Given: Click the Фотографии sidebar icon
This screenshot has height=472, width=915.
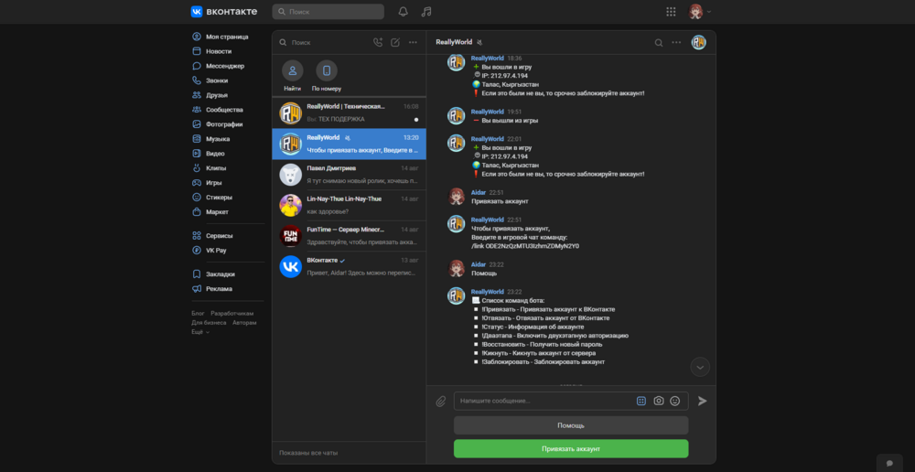Looking at the screenshot, I should click(197, 124).
